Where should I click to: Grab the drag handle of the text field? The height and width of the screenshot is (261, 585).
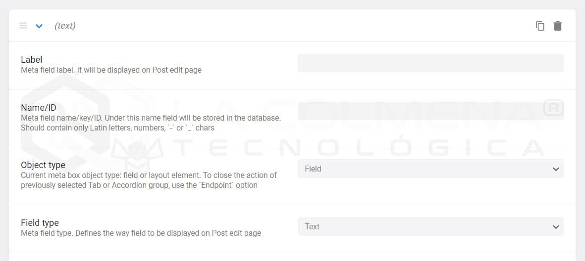coord(23,26)
